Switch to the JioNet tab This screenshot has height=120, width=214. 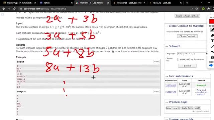(x=56, y=3)
